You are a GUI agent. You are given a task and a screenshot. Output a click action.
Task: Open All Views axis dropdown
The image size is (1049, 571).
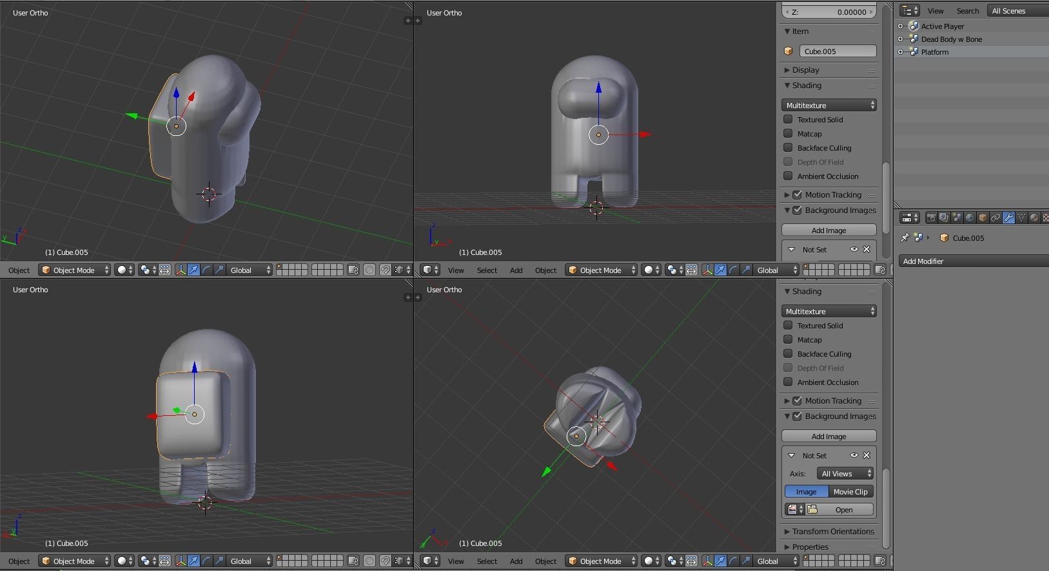[x=845, y=473]
